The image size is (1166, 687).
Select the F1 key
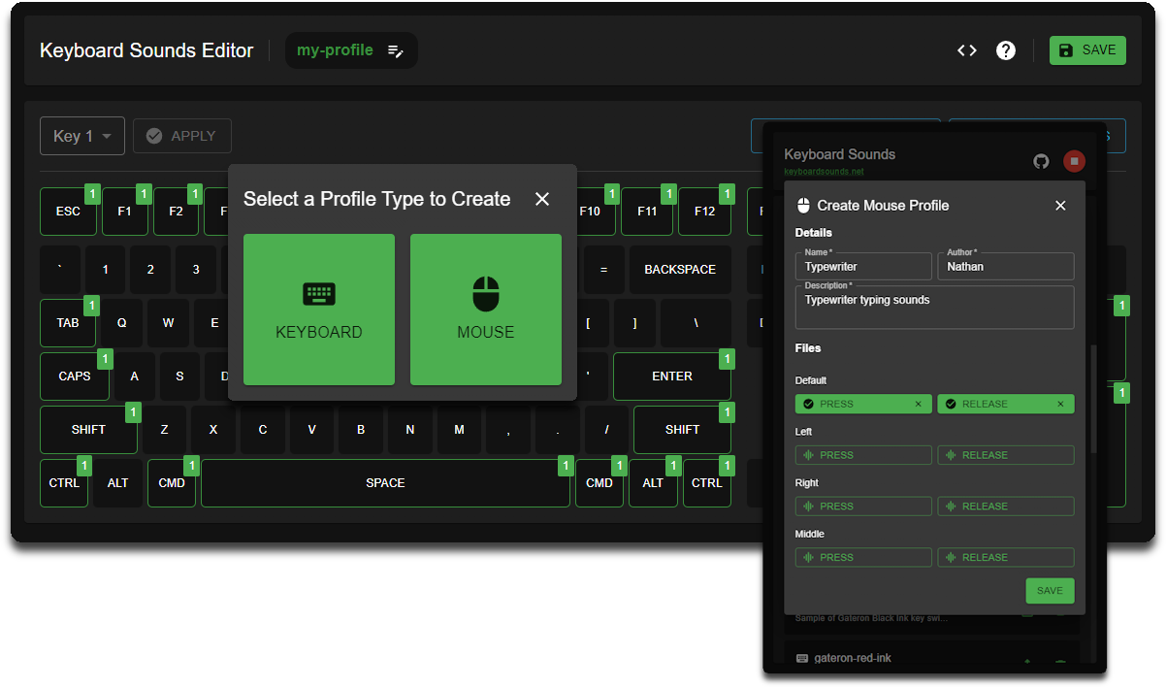pos(124,212)
